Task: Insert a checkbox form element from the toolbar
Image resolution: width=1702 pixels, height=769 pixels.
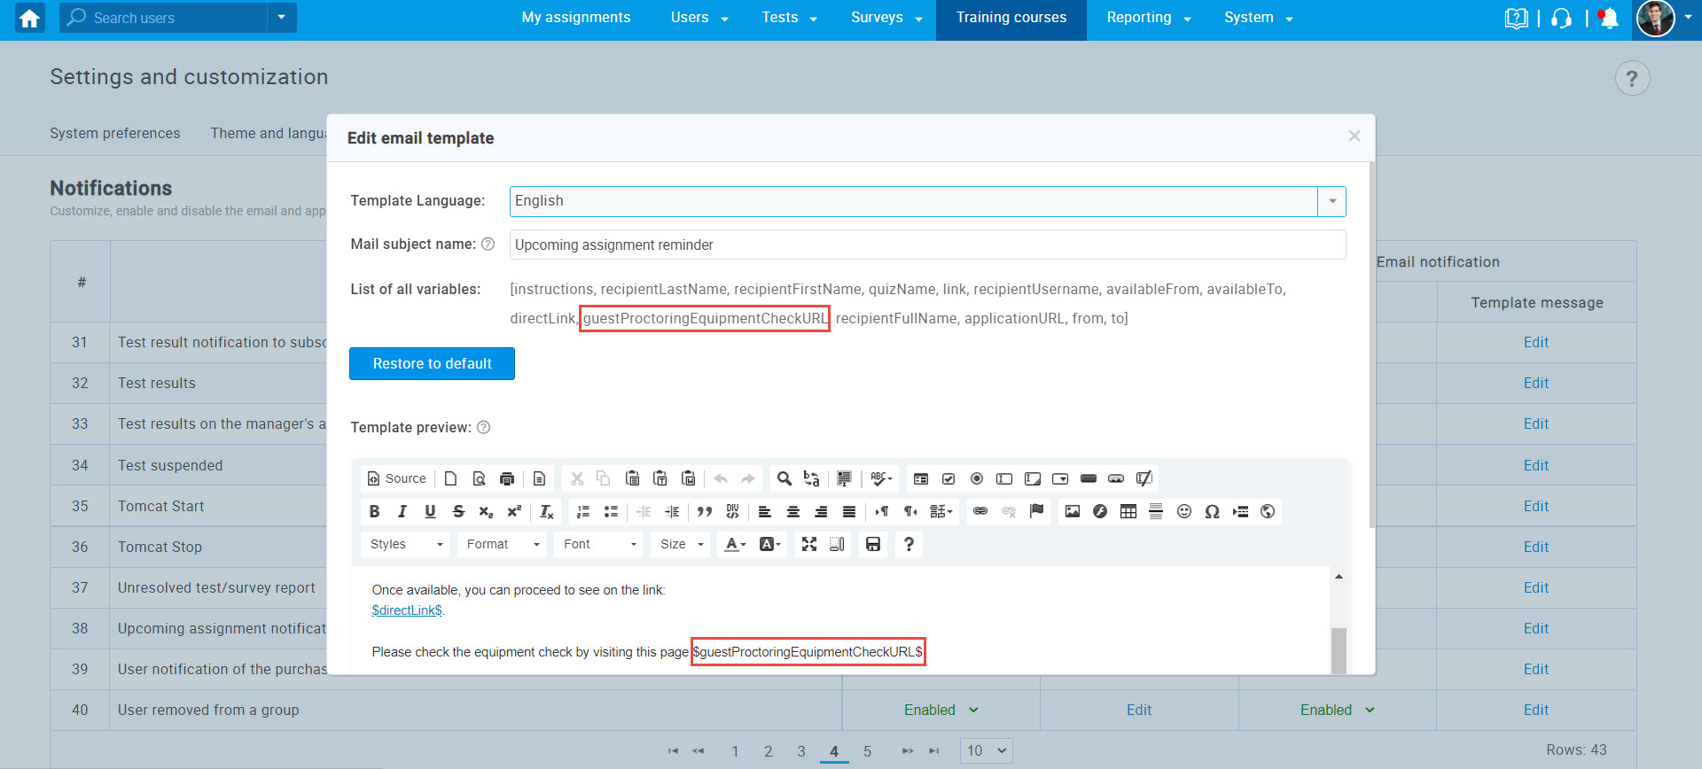Action: pos(949,478)
